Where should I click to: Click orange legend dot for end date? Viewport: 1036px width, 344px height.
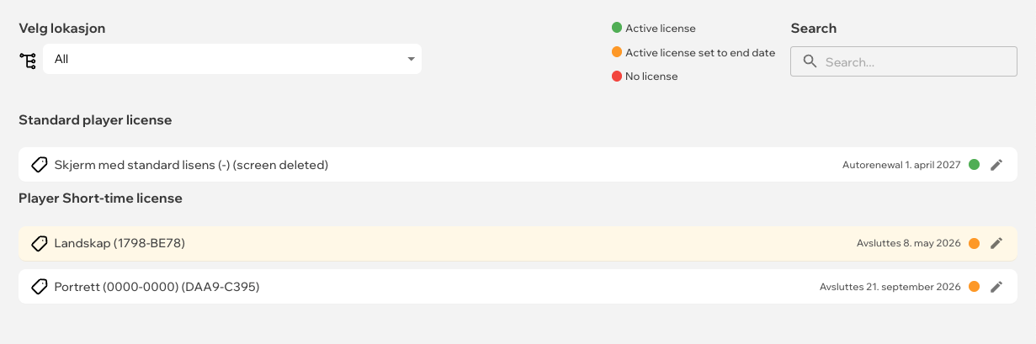point(617,52)
